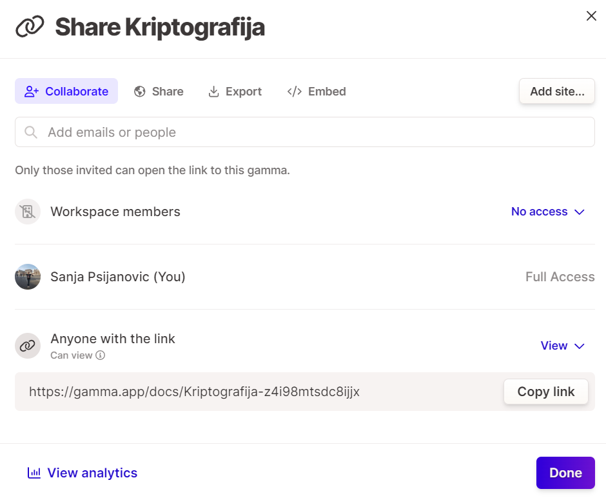Click the link icon beside Anyone with the link
606x498 pixels.
pyautogui.click(x=28, y=346)
